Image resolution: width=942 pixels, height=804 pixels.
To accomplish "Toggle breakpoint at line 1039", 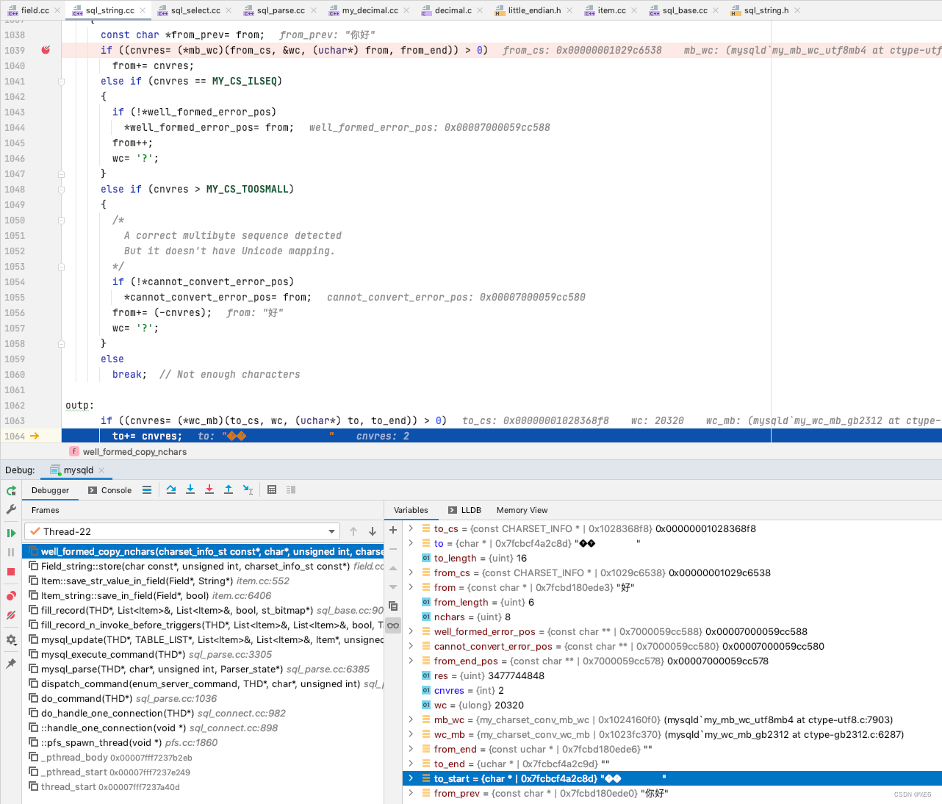I will (x=46, y=50).
